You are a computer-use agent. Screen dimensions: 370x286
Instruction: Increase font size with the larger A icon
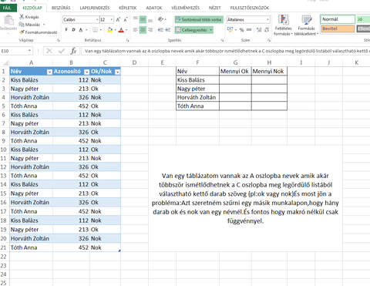(118, 20)
